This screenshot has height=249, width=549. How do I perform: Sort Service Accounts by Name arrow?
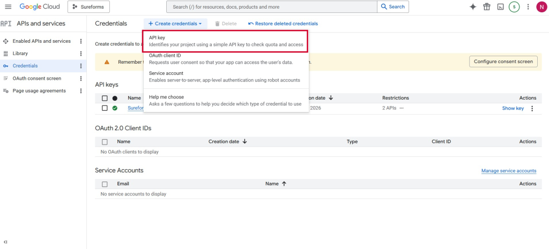coord(284,184)
